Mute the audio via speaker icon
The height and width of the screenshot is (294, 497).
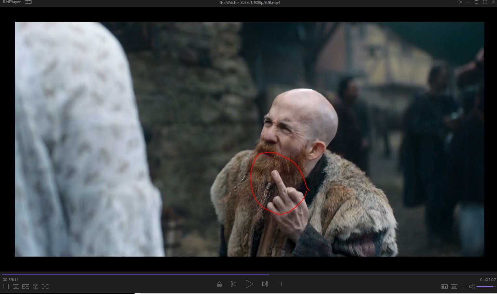472,287
